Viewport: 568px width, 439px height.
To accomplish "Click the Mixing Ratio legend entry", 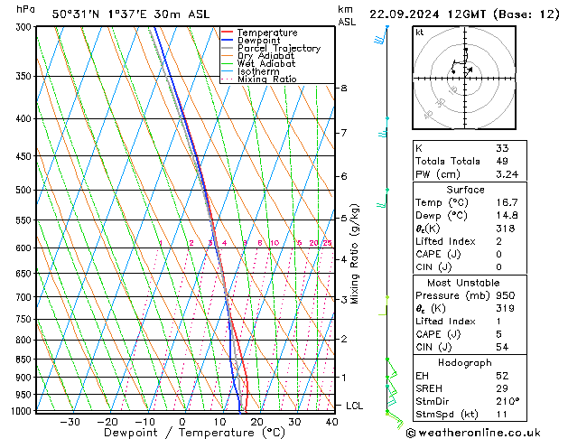I will 267,79.
